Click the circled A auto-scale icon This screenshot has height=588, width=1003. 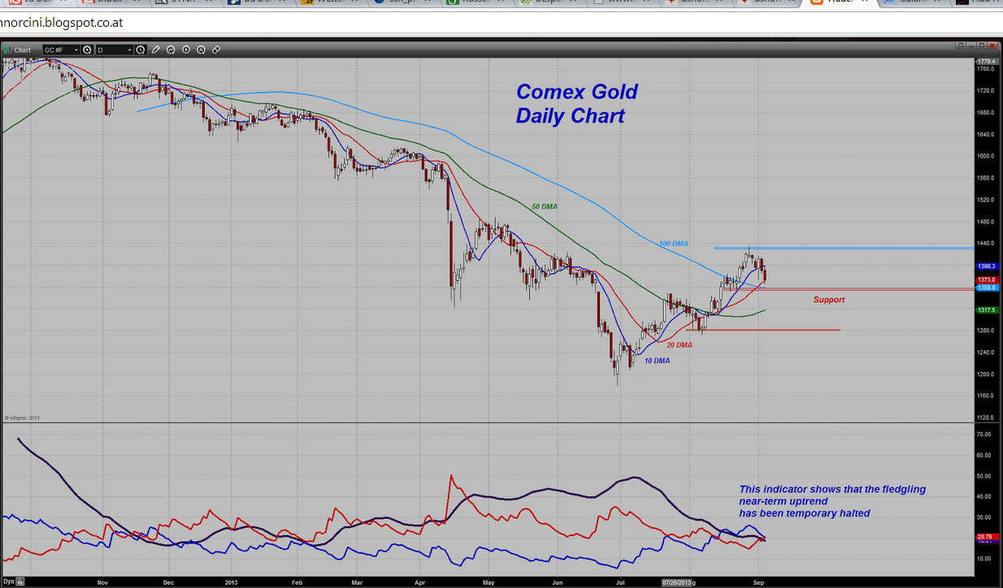tap(201, 50)
